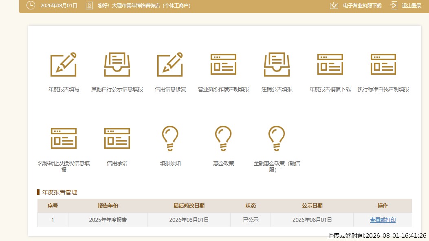Click the 金融惠企政策（融信服） label
Viewport: 429px width, 241px height.
(277, 167)
